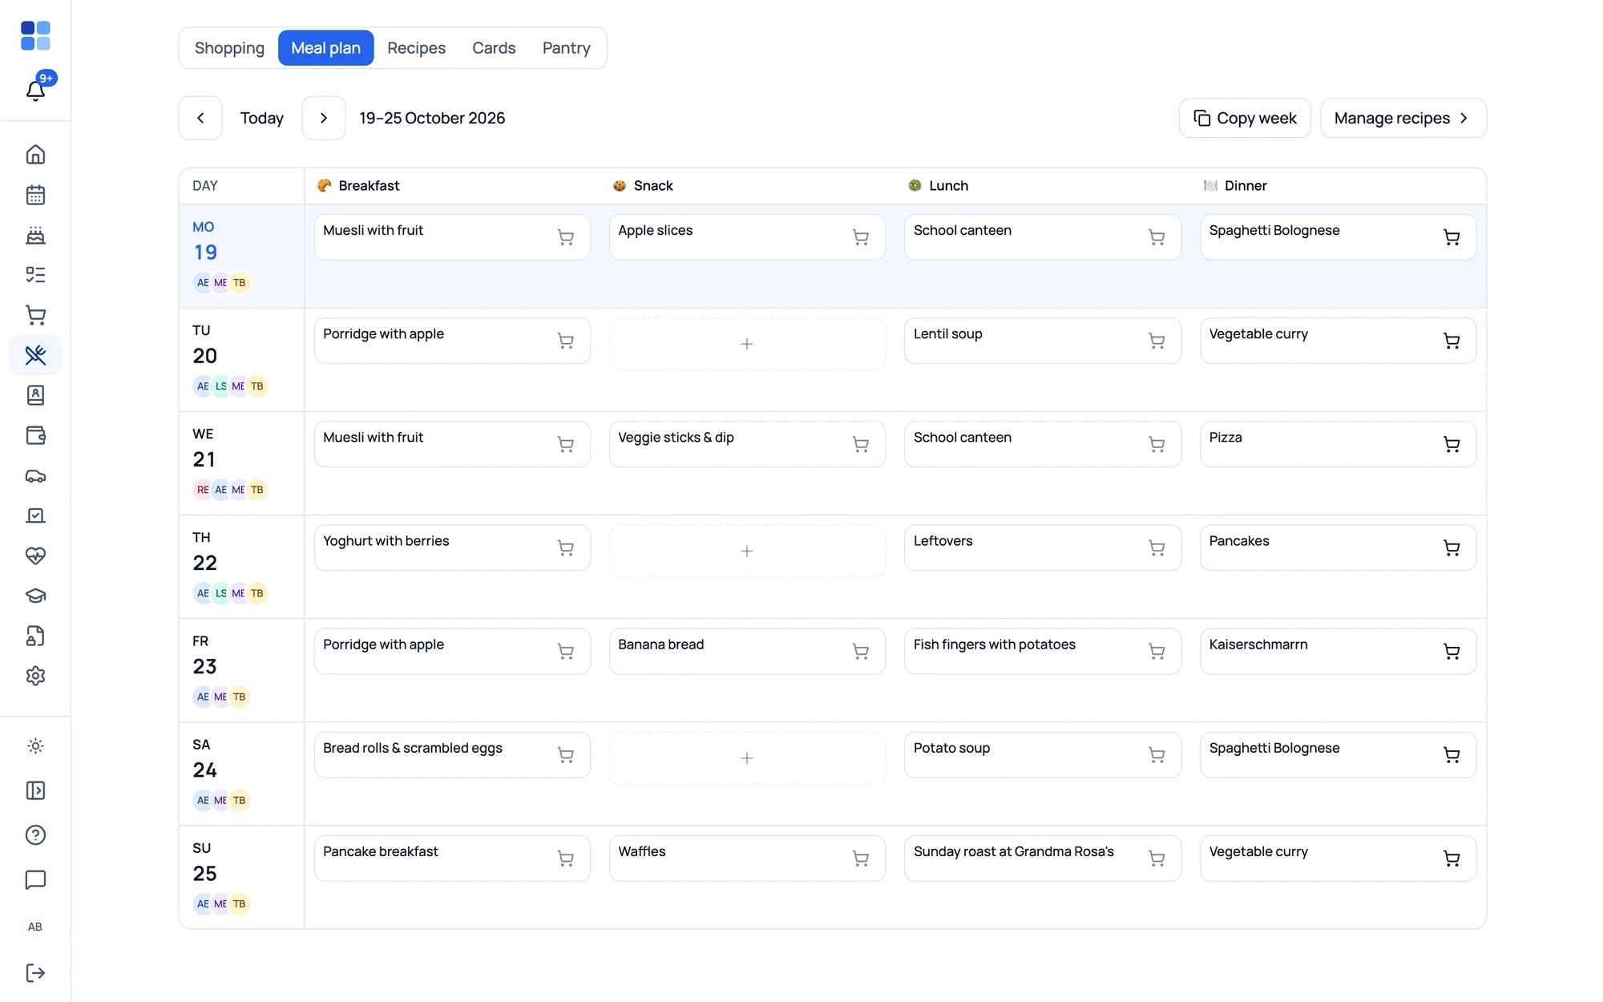The width and height of the screenshot is (1603, 1002).
Task: Toggle cart for Pizza dinner
Action: [1452, 444]
